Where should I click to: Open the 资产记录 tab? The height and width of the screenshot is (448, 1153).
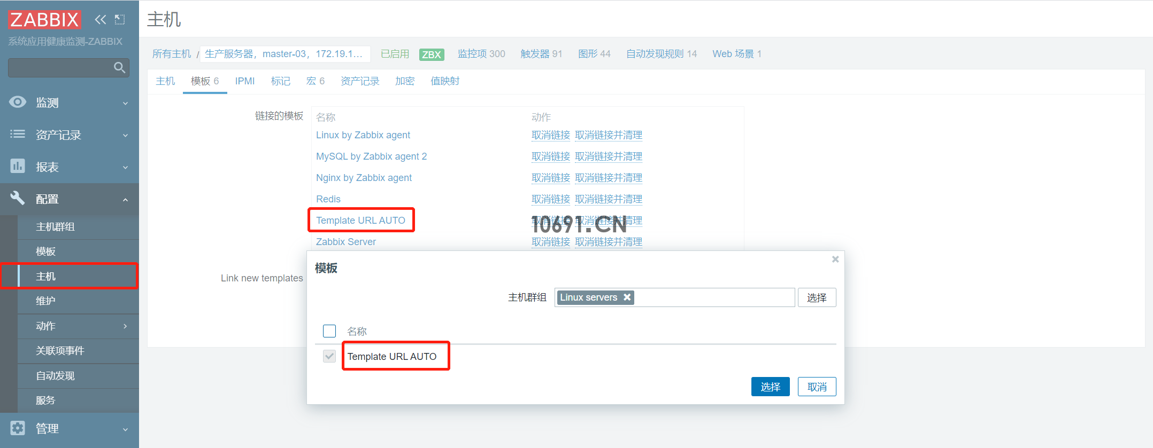(x=360, y=81)
